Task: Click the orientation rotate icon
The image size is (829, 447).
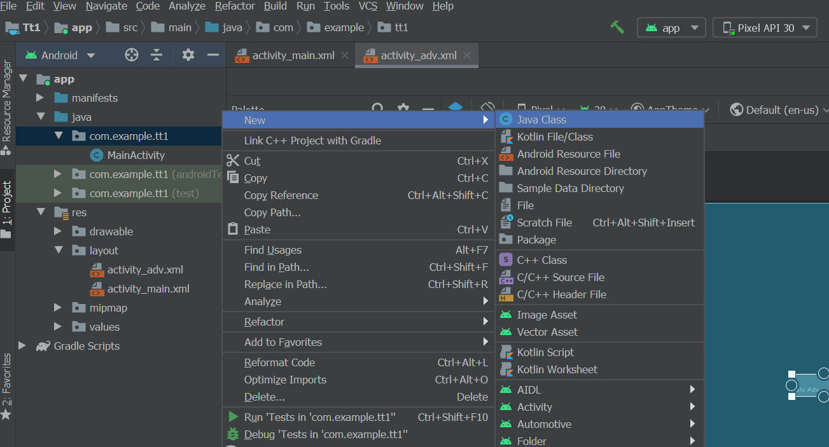Action: click(487, 107)
